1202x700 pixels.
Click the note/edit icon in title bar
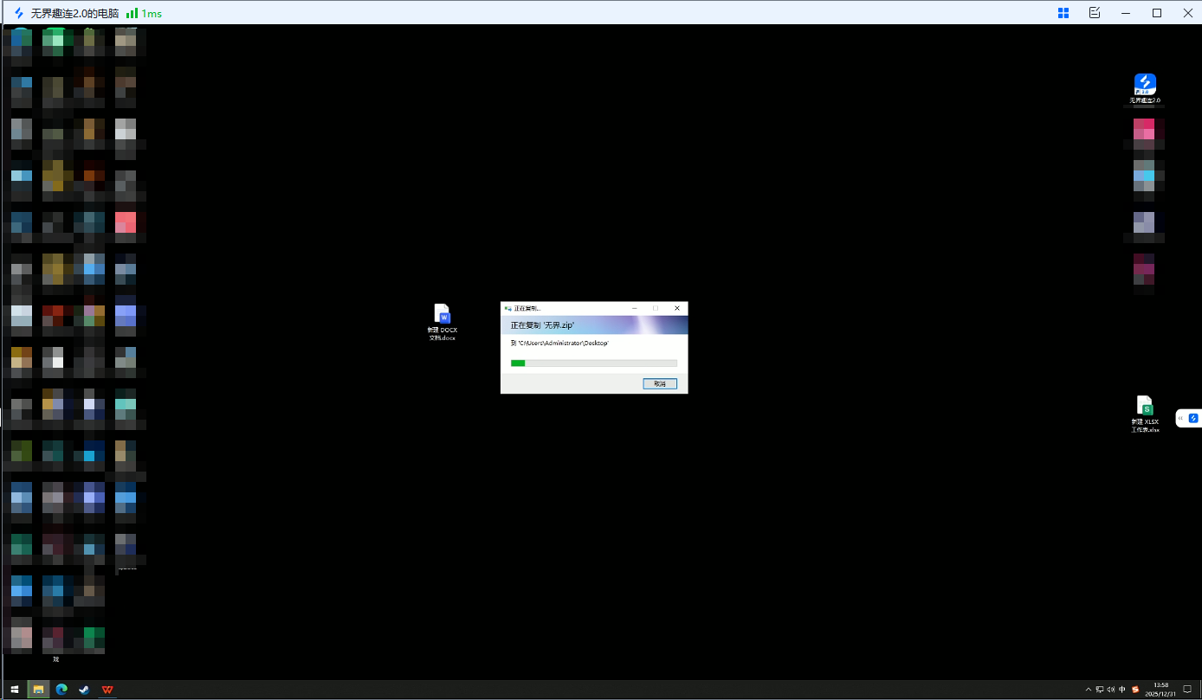1095,13
